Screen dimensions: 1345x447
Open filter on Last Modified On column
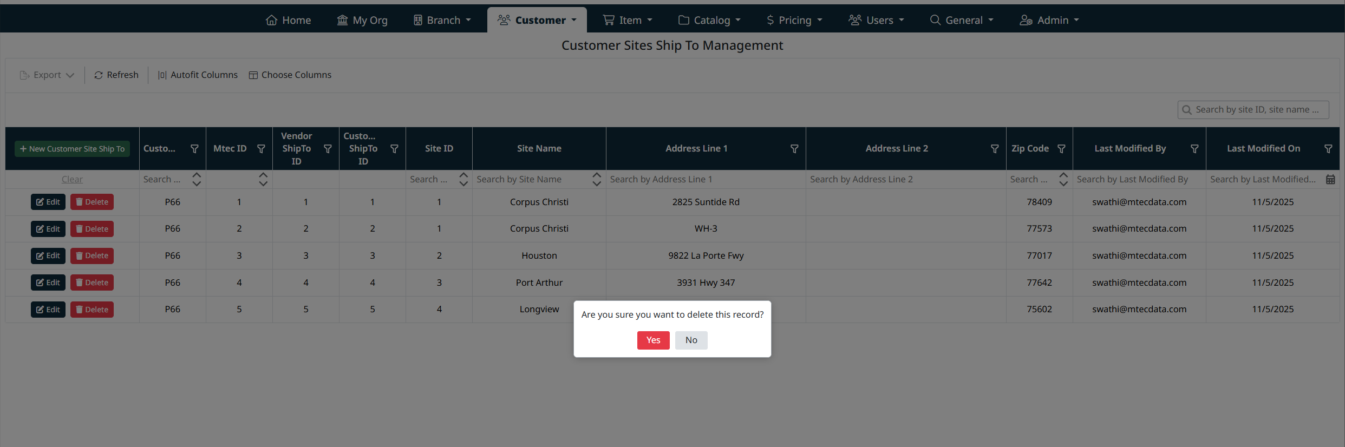click(1328, 149)
